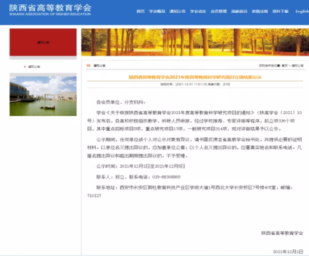
Task: Open the 资料下载 menu item
Action: pyautogui.click(x=280, y=11)
